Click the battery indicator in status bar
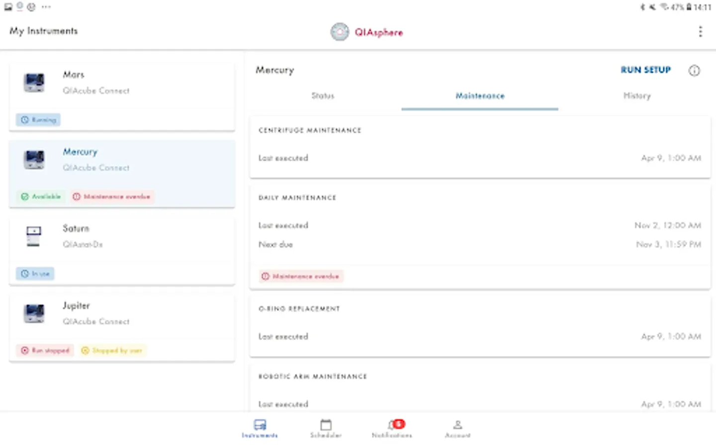The height and width of the screenshot is (447, 716). 689,7
